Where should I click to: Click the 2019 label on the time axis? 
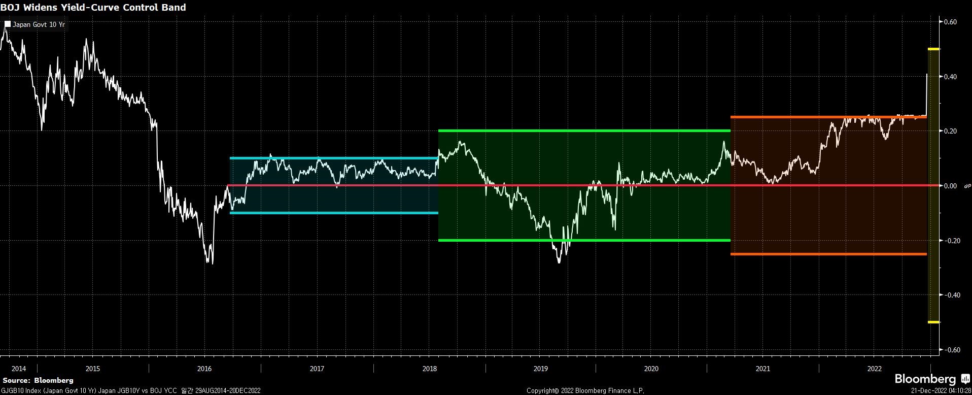coord(541,369)
